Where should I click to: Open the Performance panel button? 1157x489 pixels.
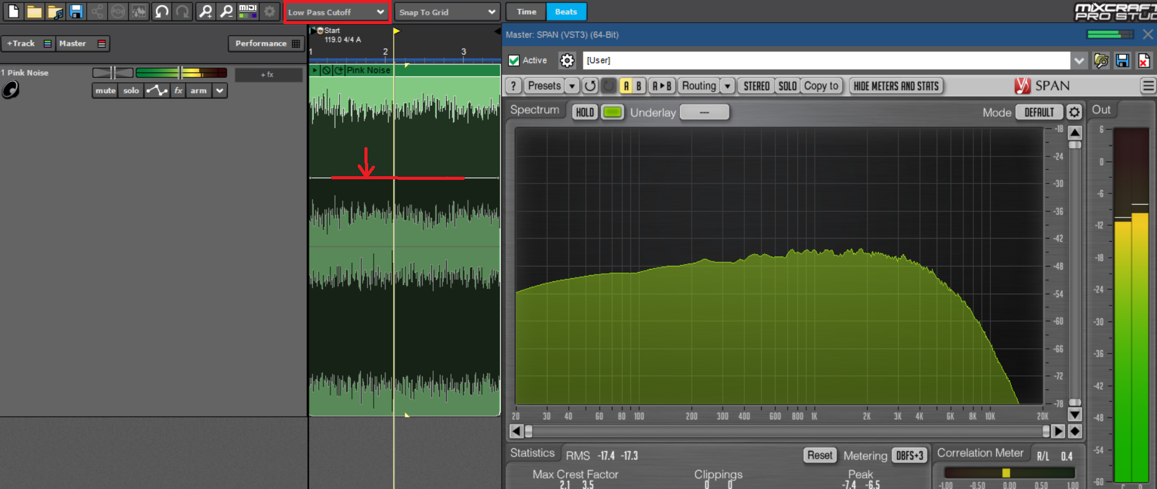tap(267, 43)
